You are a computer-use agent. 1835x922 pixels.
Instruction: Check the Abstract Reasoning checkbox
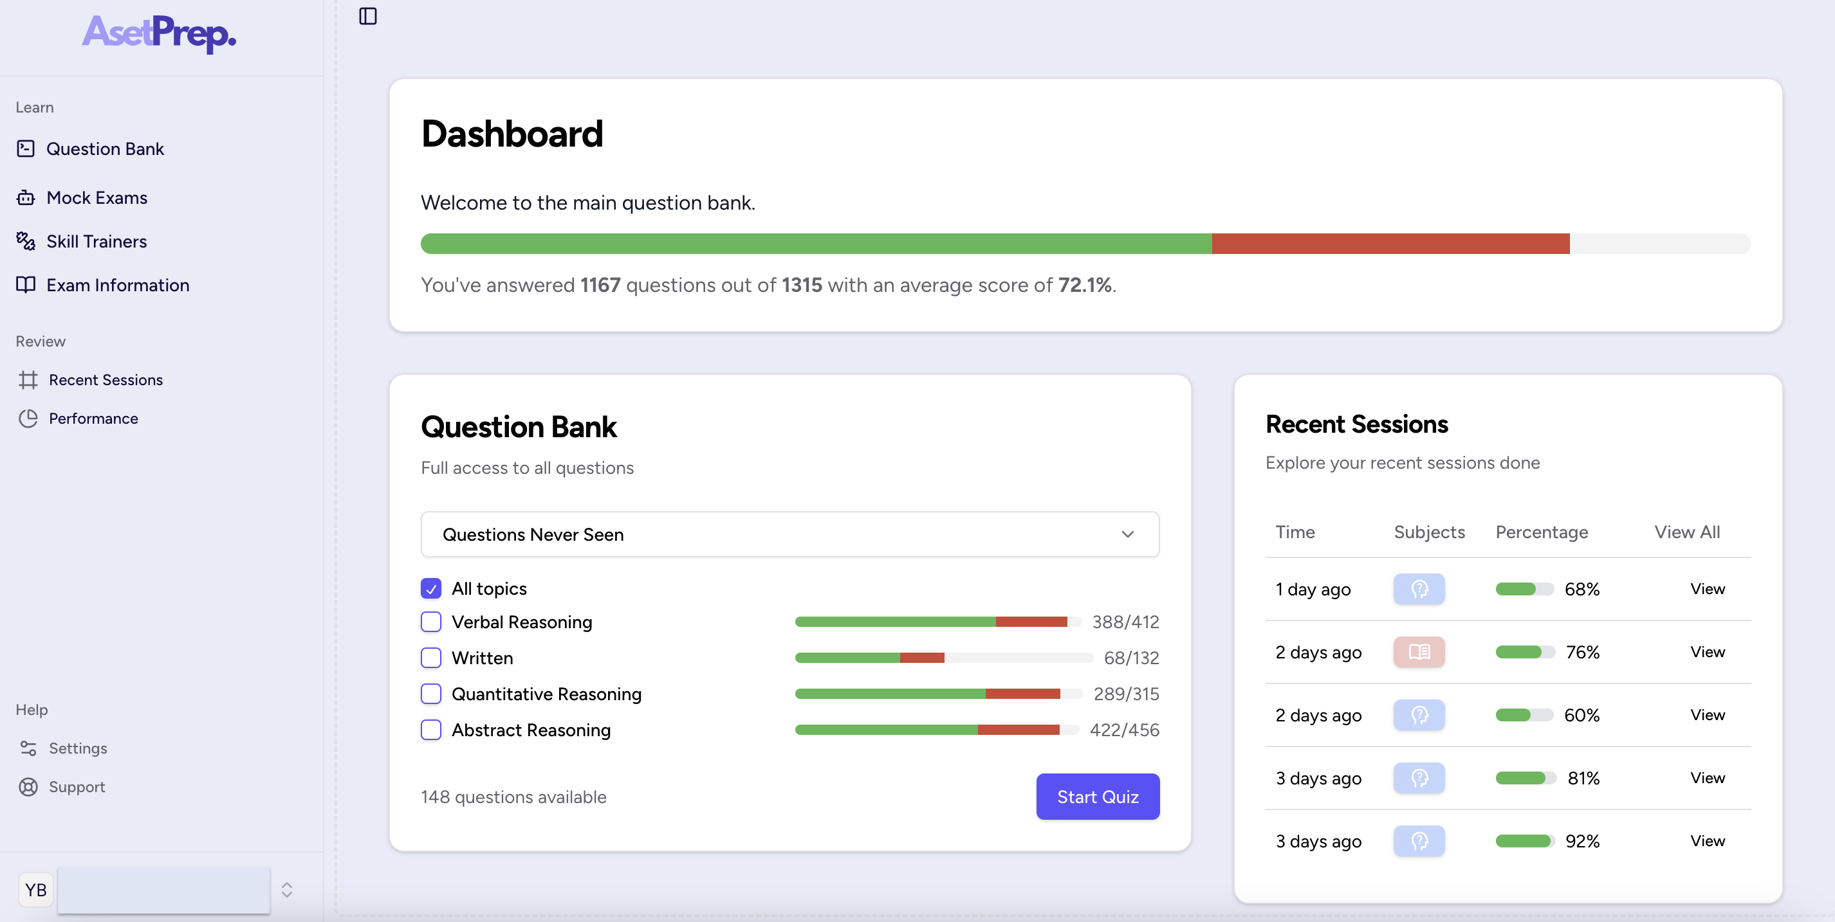click(431, 730)
